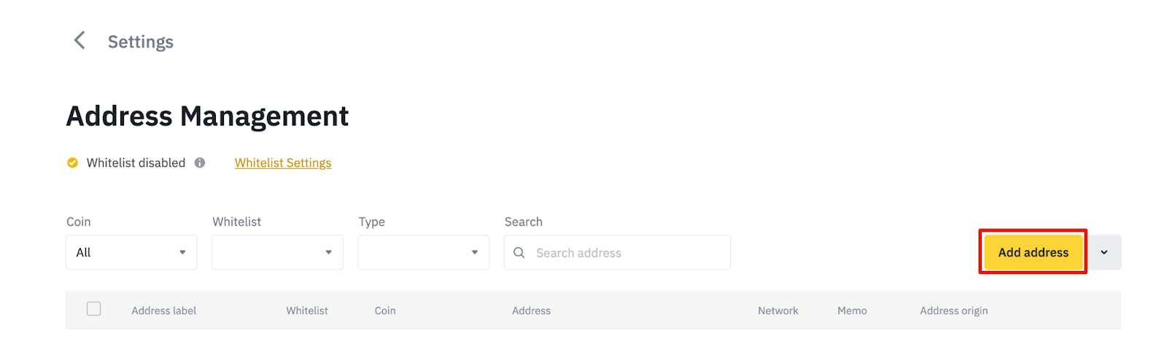Open the Whitelist Settings link
1167x349 pixels.
(x=283, y=163)
